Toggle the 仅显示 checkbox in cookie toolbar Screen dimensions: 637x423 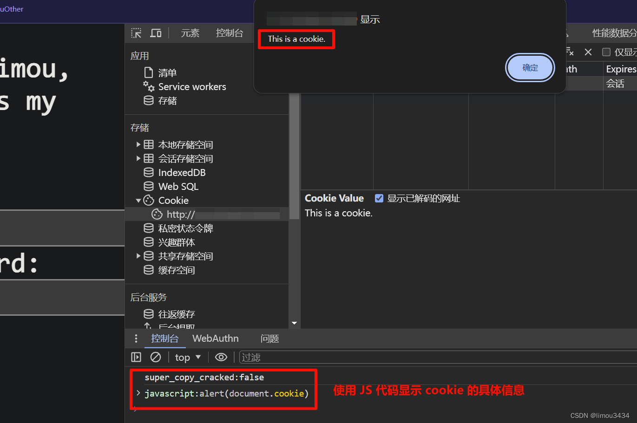pos(606,52)
